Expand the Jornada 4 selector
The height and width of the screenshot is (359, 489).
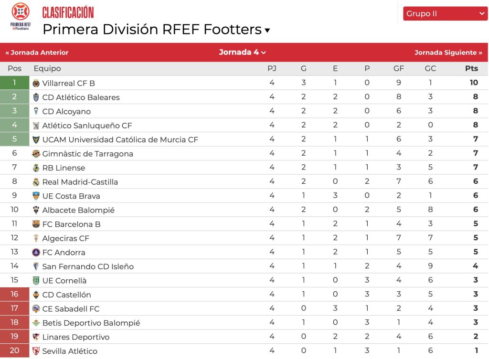pyautogui.click(x=243, y=53)
